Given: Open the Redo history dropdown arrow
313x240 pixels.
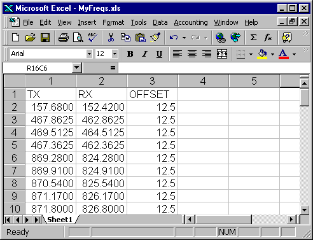Looking at the screenshot, I should pyautogui.click(x=206, y=38).
